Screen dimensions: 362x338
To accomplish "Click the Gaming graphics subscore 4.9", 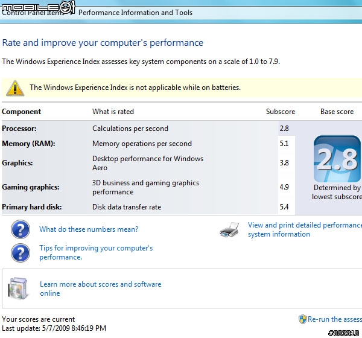I will tap(284, 187).
